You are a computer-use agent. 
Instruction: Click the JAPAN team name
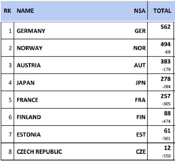click(25, 83)
